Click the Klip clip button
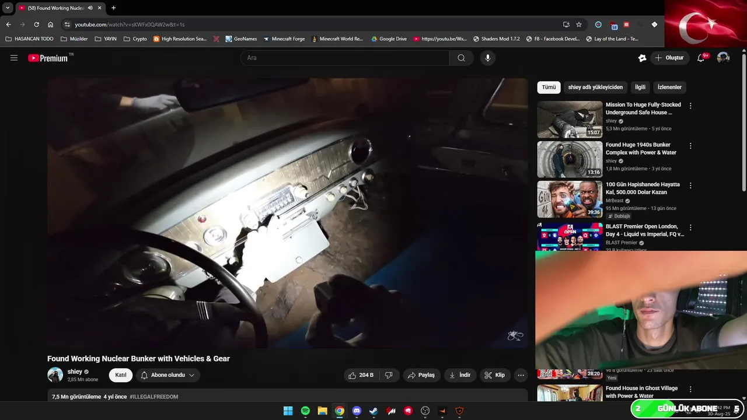Image resolution: width=747 pixels, height=420 pixels. click(x=494, y=375)
